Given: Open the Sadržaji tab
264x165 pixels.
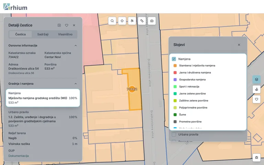Looking at the screenshot, I should (43, 34).
